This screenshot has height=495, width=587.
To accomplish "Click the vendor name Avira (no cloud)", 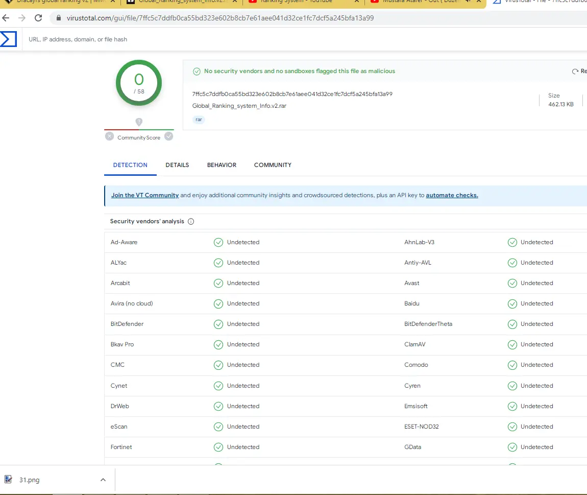I will pyautogui.click(x=132, y=303).
